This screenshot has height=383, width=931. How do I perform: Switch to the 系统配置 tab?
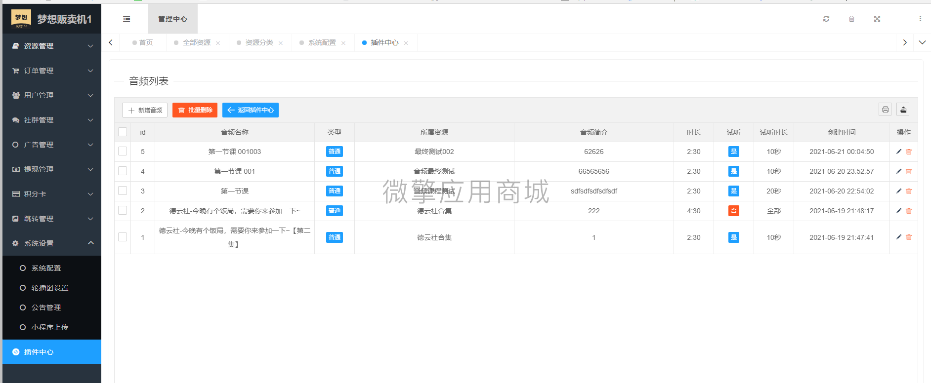point(322,43)
